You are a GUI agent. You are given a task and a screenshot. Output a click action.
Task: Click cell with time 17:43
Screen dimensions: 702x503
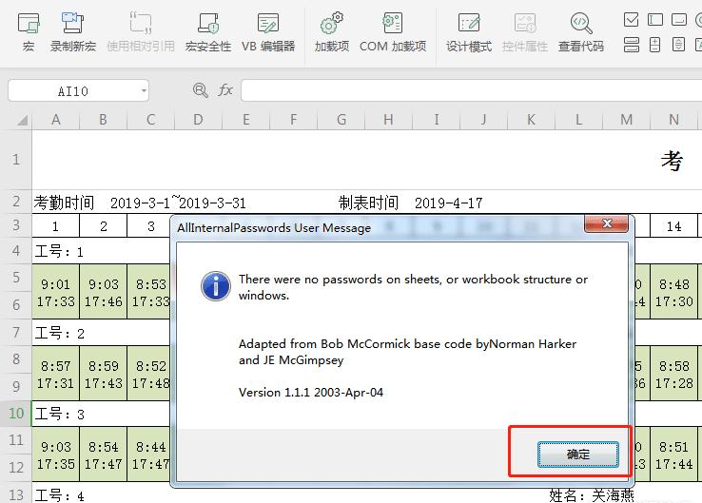103,383
